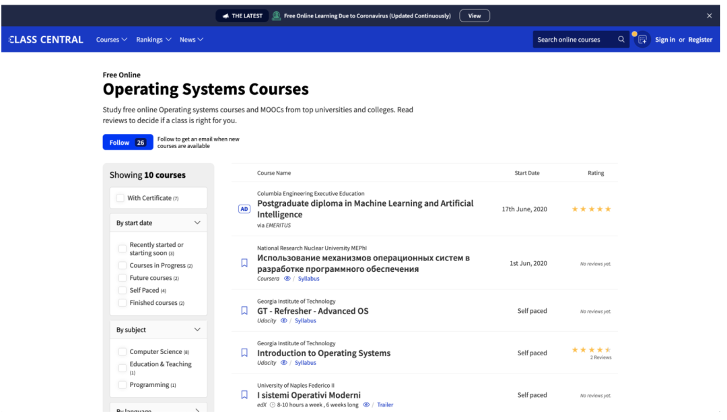Image resolution: width=727 pixels, height=420 pixels.
Task: Click the Rating column header
Action: pos(596,173)
